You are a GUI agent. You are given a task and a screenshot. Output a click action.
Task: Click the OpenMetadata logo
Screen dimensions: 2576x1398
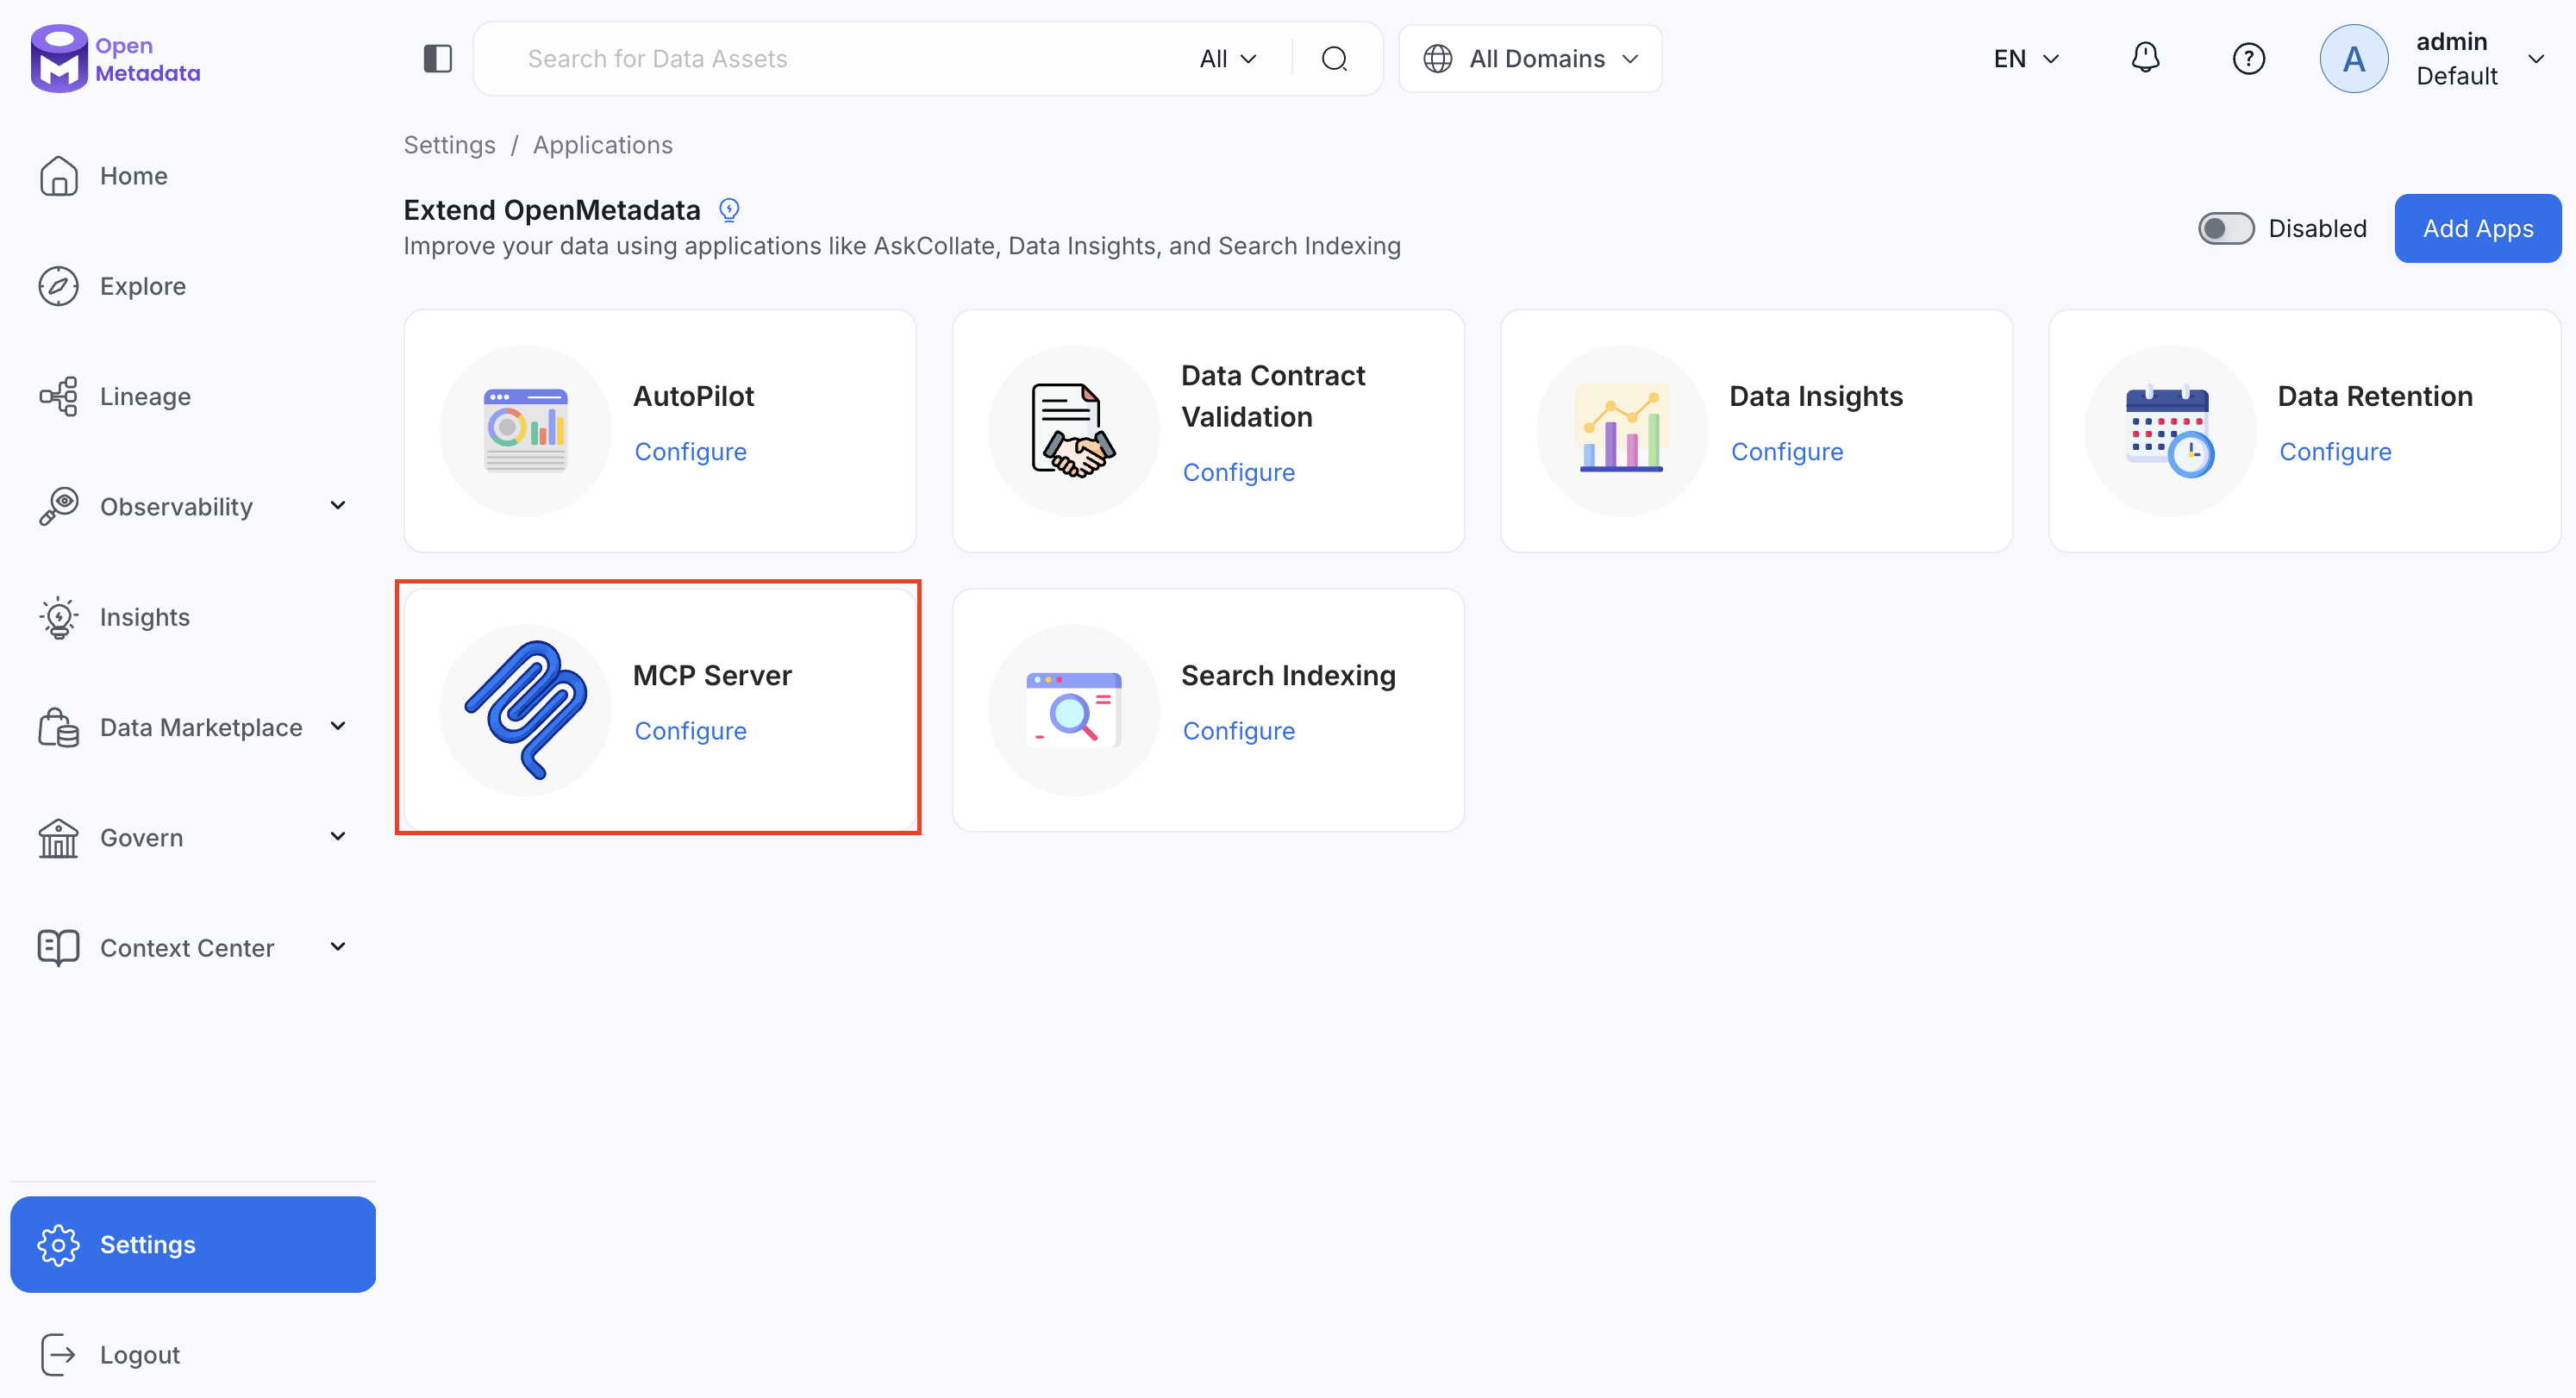tap(115, 58)
